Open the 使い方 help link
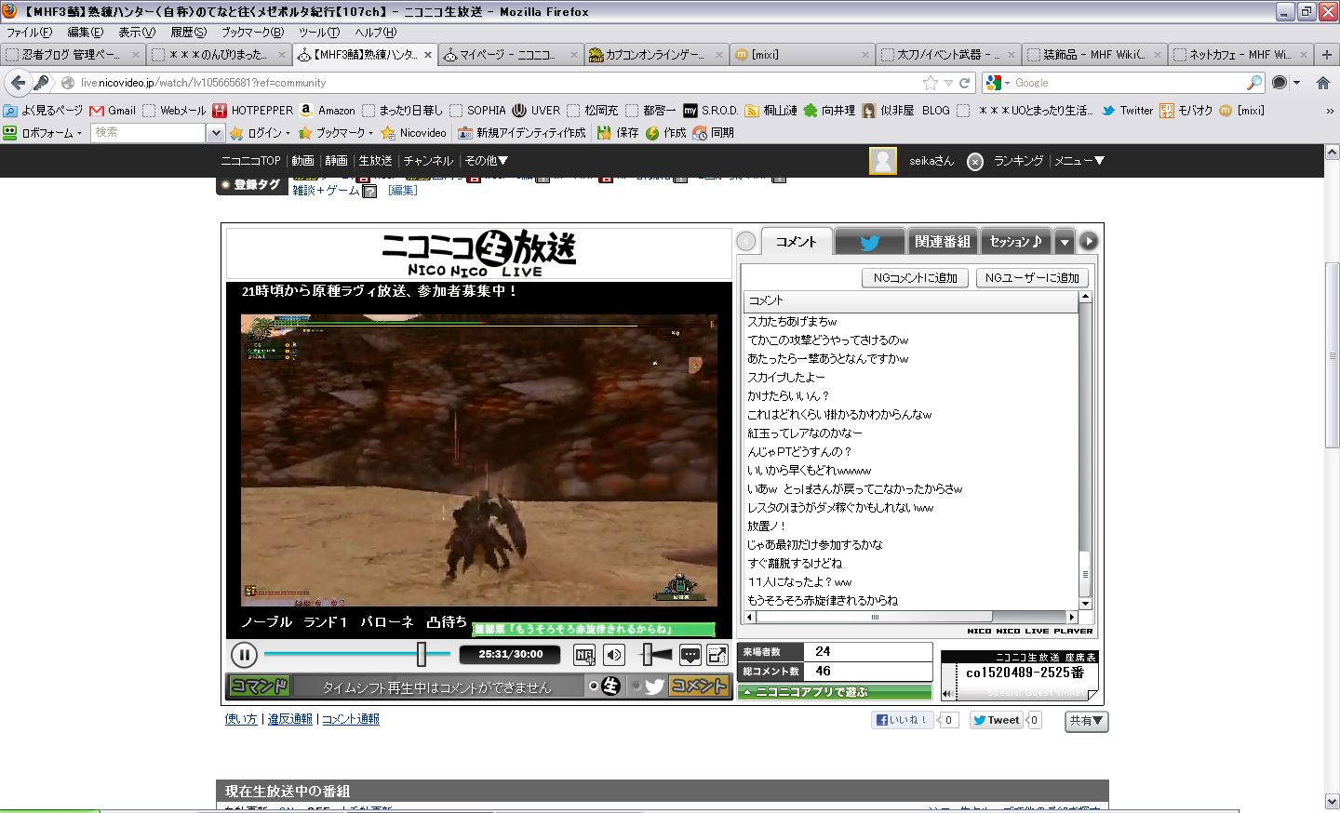 click(241, 719)
